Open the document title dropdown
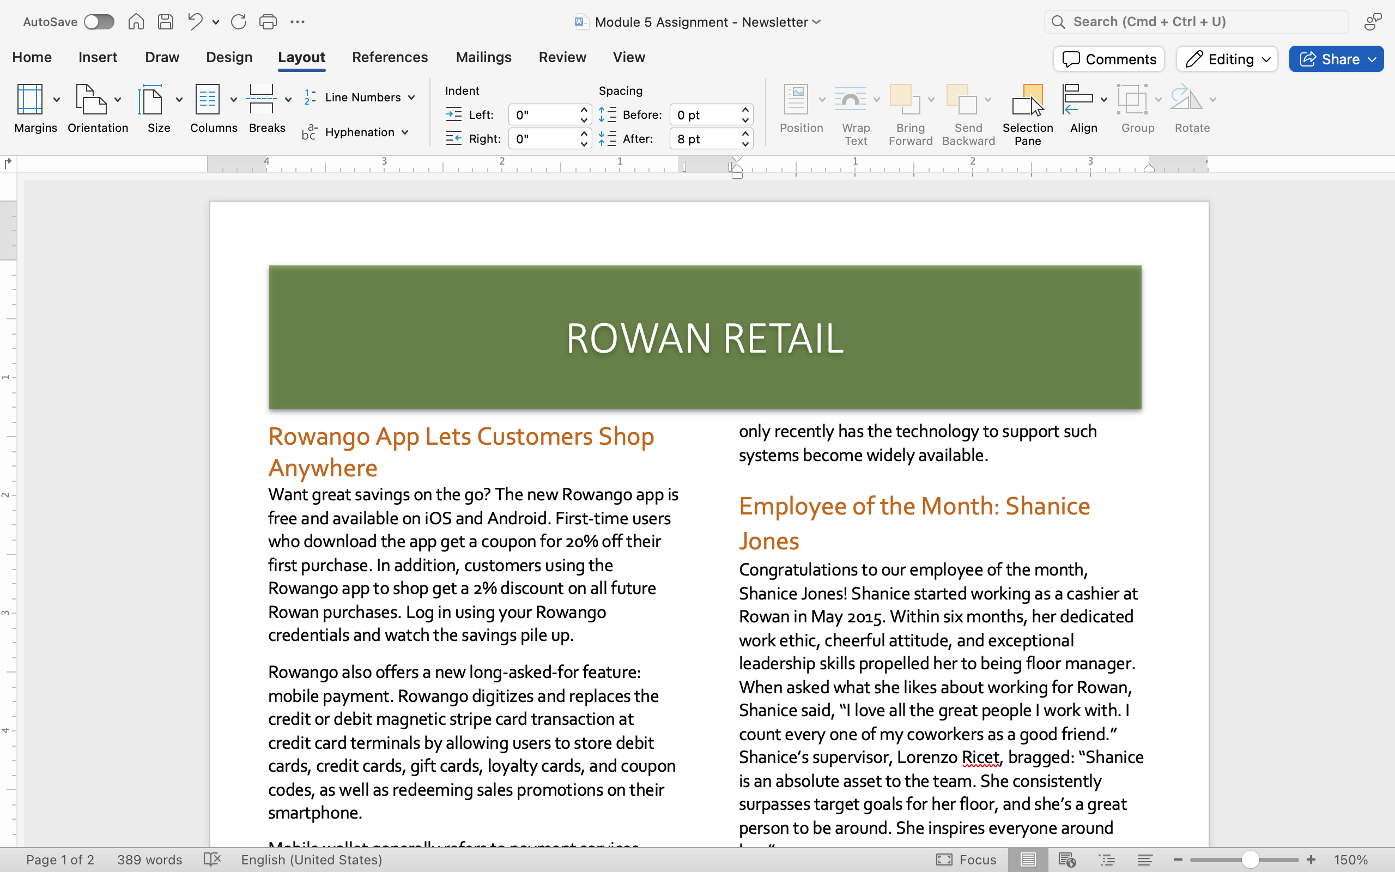The width and height of the screenshot is (1395, 872). pyautogui.click(x=816, y=22)
